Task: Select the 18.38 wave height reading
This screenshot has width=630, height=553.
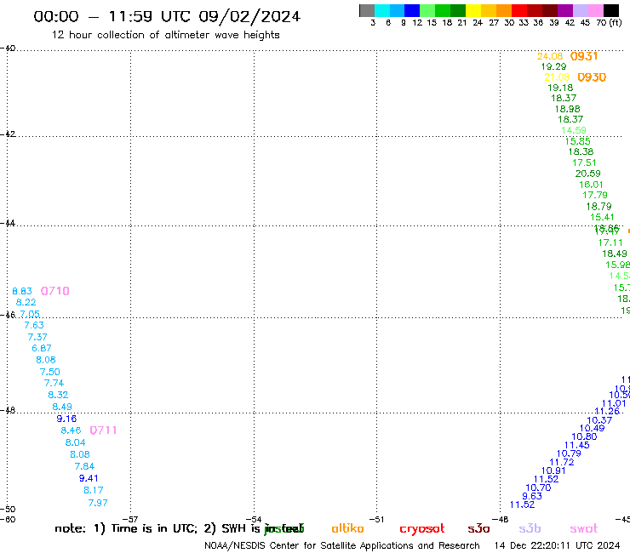Action: [x=581, y=151]
